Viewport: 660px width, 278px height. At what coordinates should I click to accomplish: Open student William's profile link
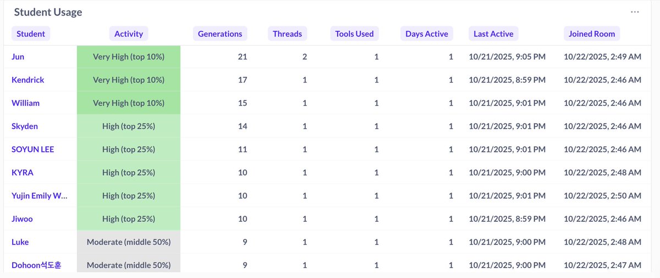(26, 103)
